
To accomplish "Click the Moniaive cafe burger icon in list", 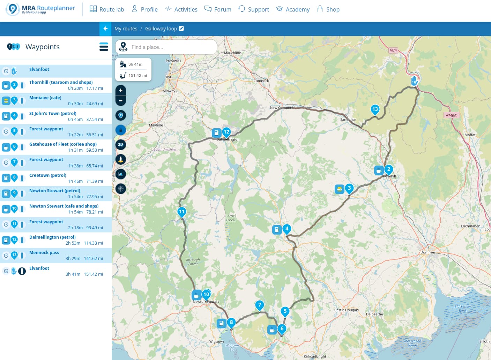I will [x=6, y=101].
